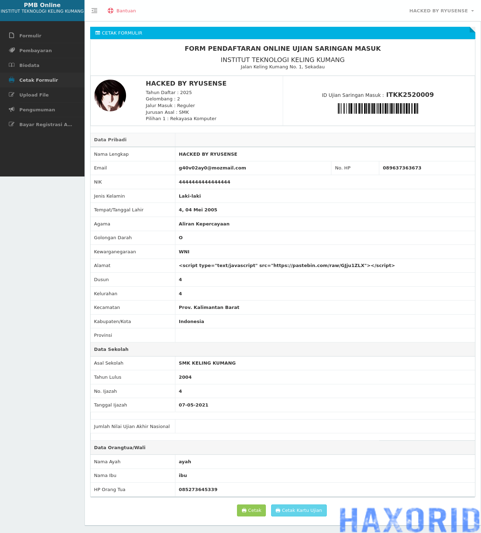Click Golongan Darah value O
481x533 pixels.
[x=181, y=238]
